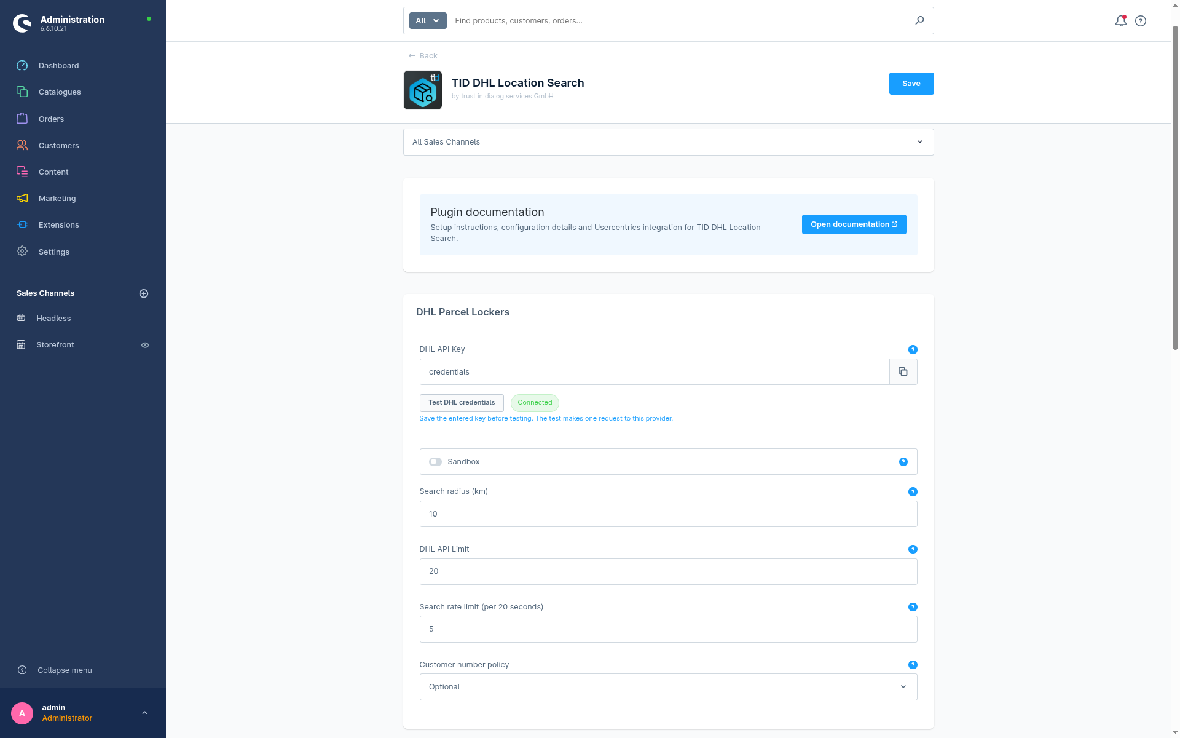This screenshot has width=1180, height=738.
Task: Show help tooltip for Sandbox option
Action: (903, 462)
